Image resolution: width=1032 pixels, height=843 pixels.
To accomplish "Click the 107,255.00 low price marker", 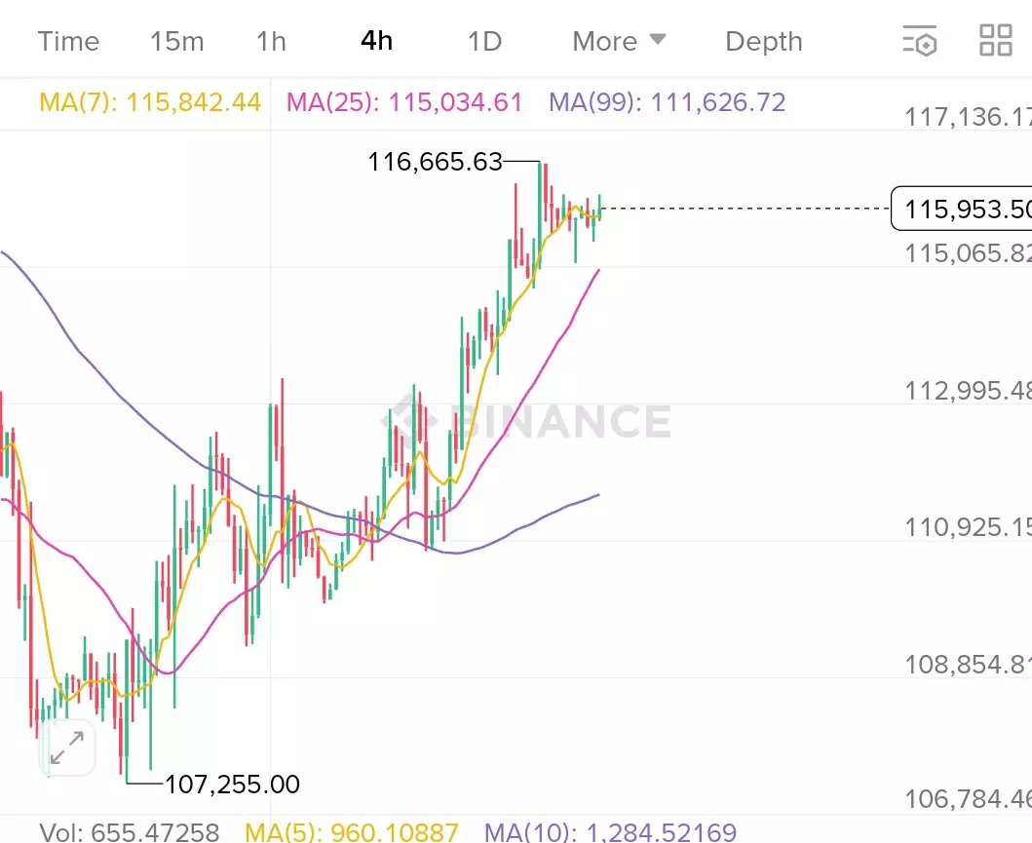I will 232,784.
